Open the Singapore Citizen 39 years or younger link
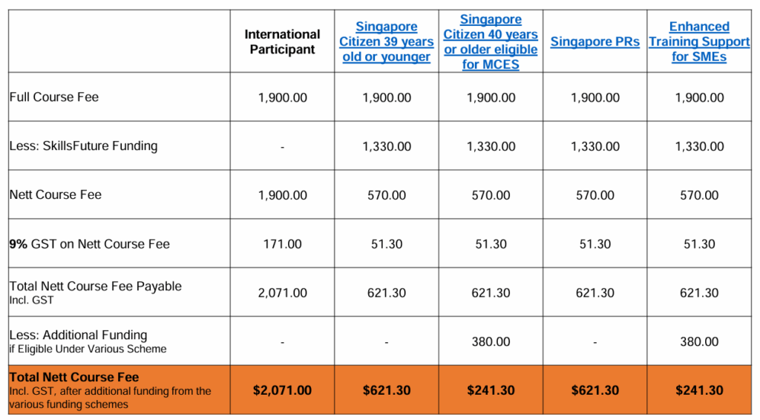Screen dimensions: 760x420 point(386,42)
